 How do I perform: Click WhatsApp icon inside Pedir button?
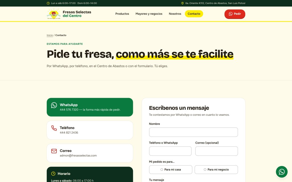(230, 14)
